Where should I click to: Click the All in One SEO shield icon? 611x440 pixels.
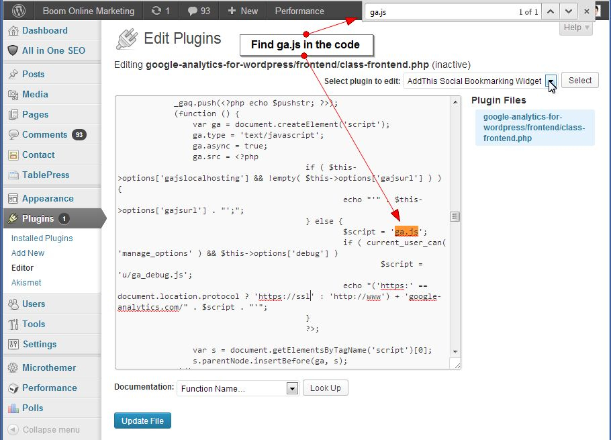click(13, 50)
